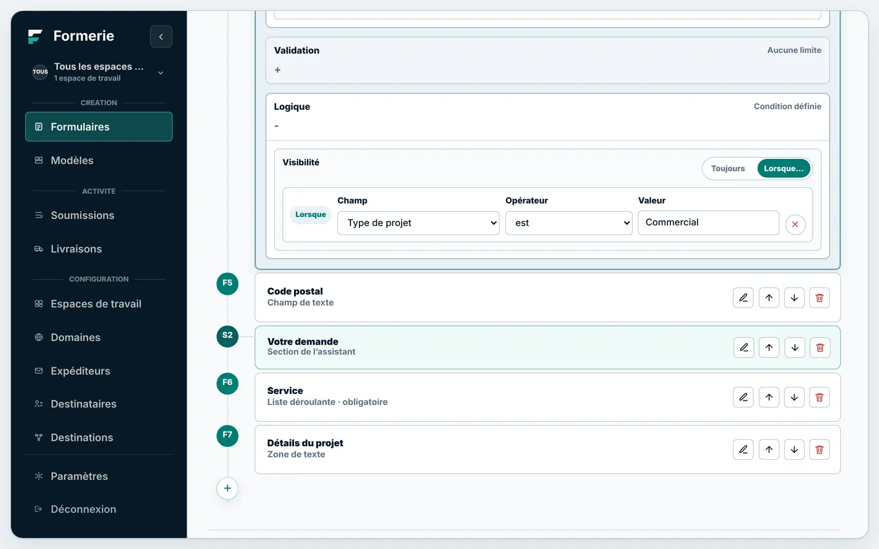Go to Expéditeurs
879x549 pixels.
[x=99, y=371]
